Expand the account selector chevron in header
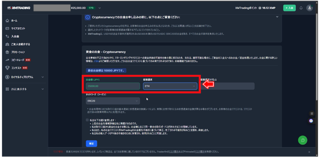 coord(100,8)
